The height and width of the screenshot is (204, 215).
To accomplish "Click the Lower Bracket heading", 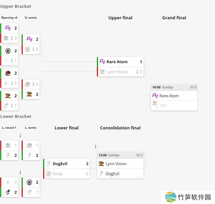I will point(16,116).
